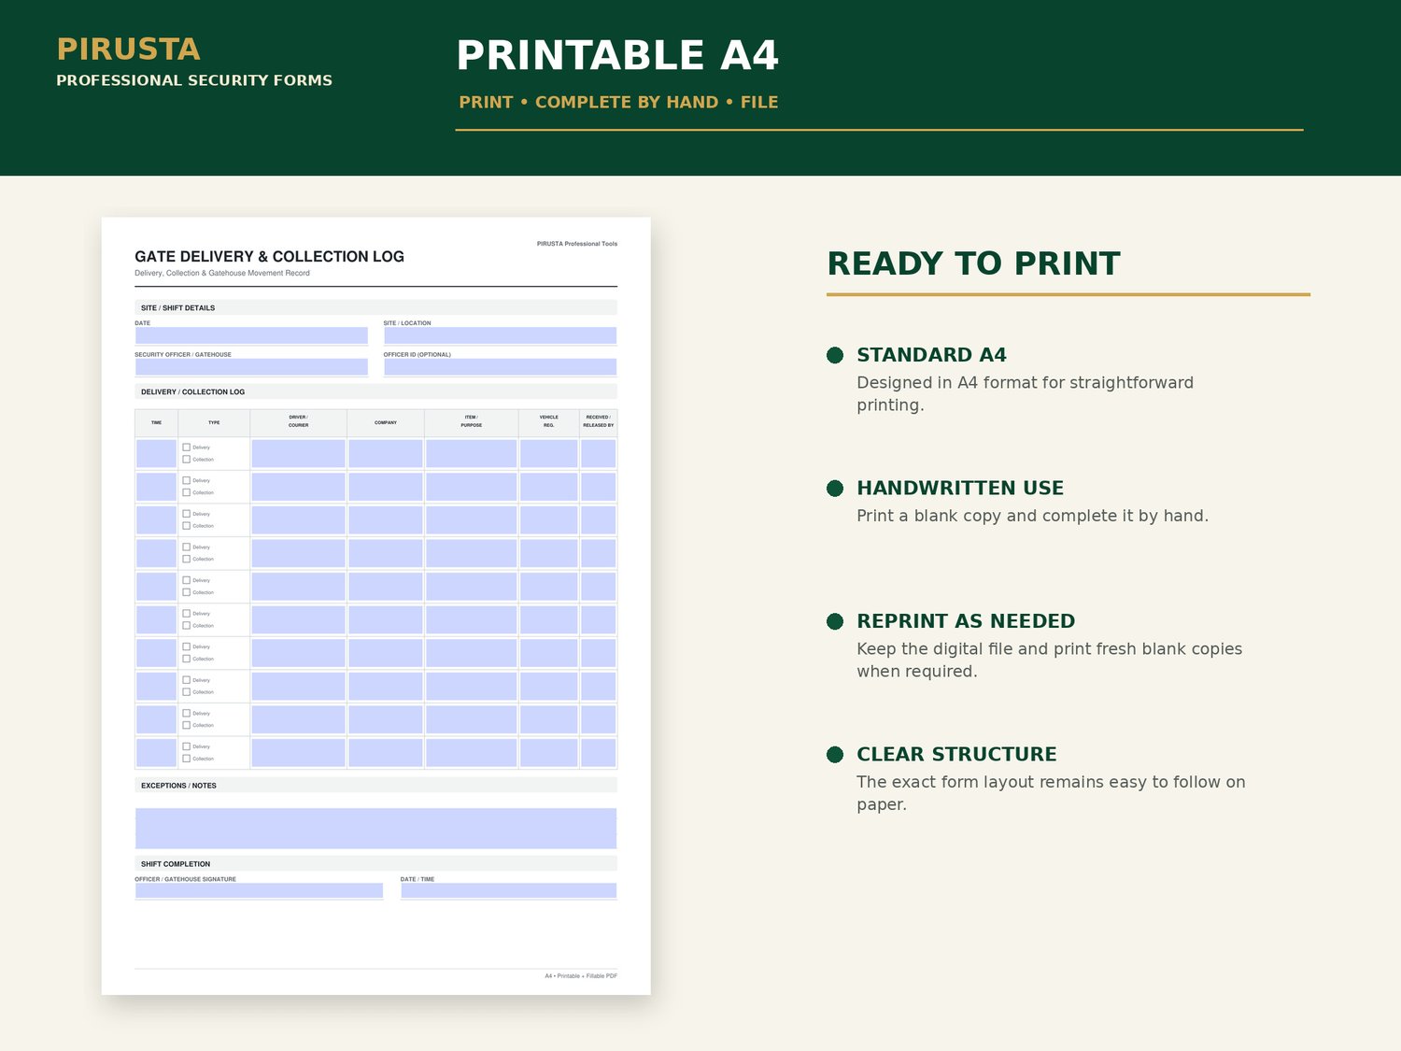Click the 'PIRUSTA Professional Tools' form header text
The height and width of the screenshot is (1051, 1401).
577,244
